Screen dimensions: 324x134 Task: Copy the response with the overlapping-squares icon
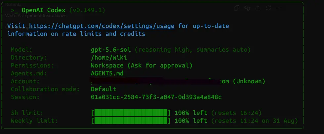[x=237, y=8]
